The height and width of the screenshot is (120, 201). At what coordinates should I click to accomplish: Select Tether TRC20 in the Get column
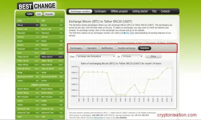[52, 61]
